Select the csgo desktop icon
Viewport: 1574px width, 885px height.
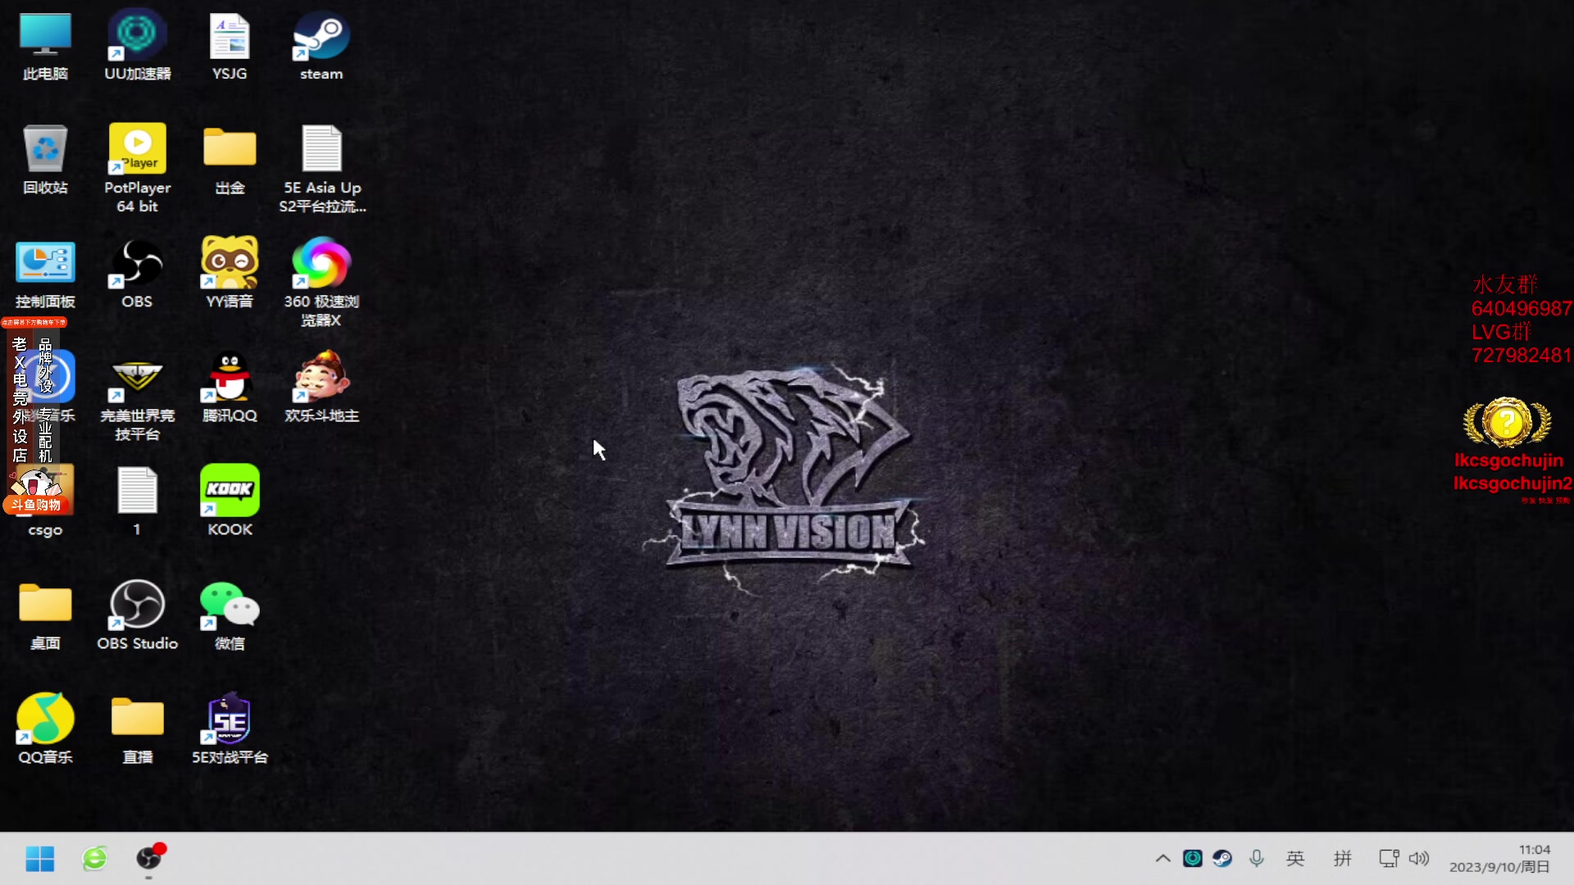point(45,502)
